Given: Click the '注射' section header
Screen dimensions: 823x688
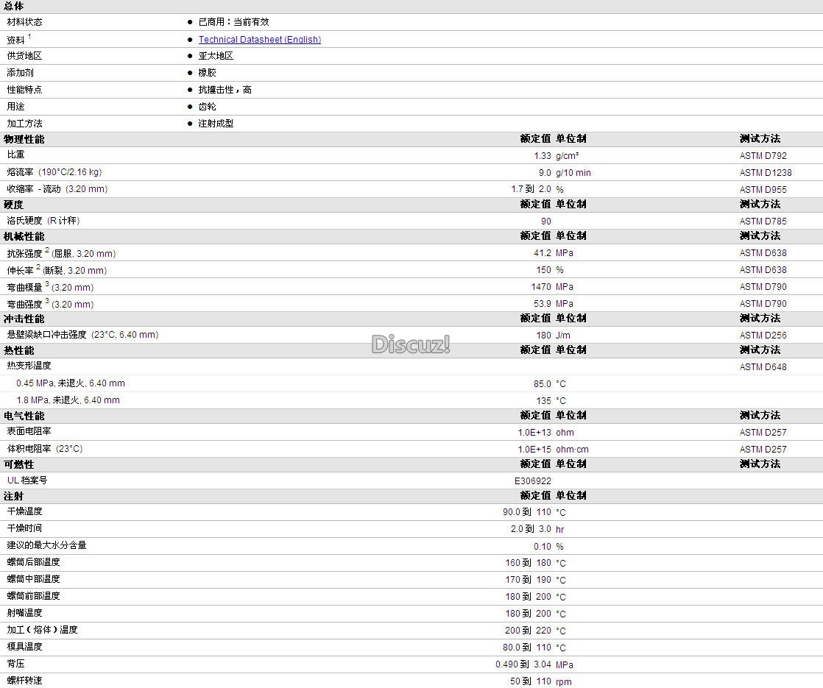Looking at the screenshot, I should coord(14,496).
